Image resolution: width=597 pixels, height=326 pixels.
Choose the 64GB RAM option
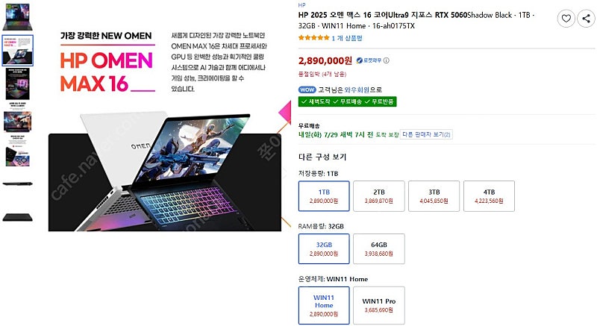(379, 249)
